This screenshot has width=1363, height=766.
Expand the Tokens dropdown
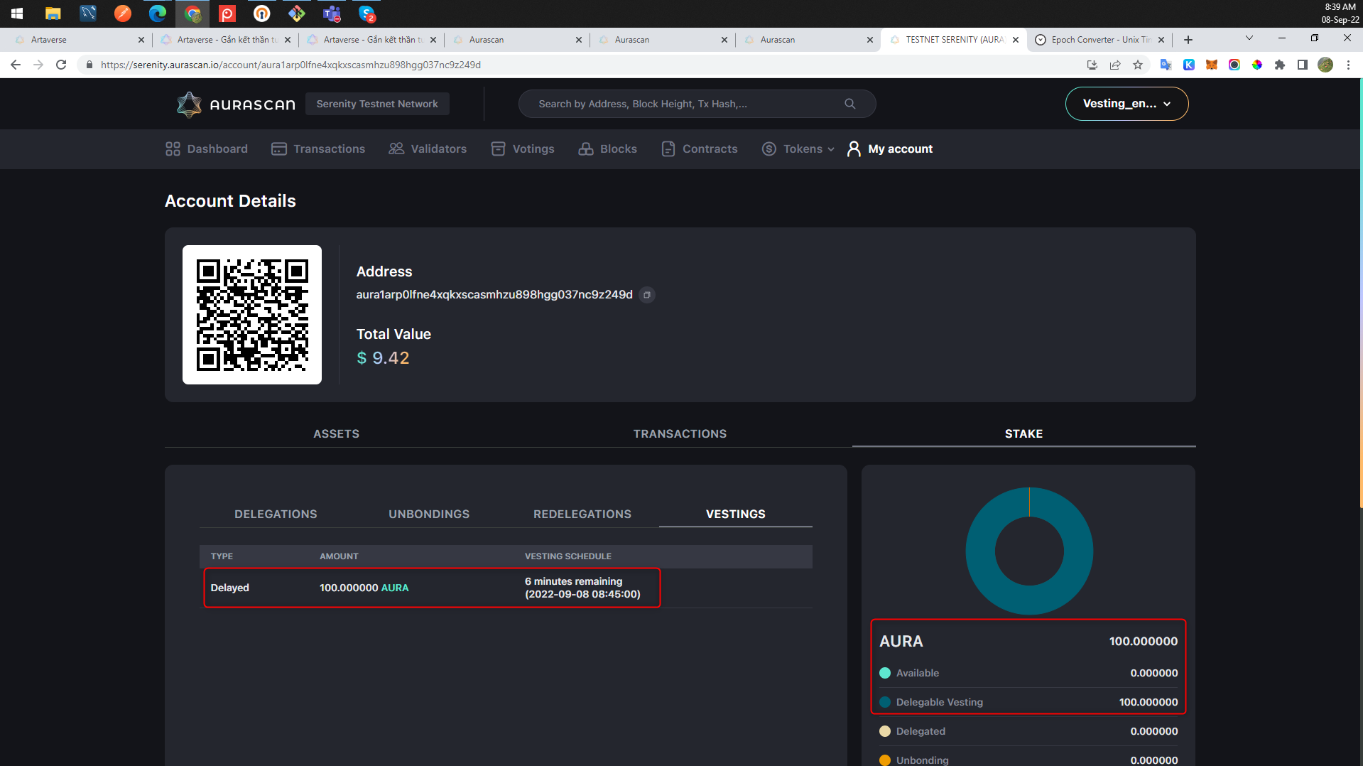pos(797,149)
